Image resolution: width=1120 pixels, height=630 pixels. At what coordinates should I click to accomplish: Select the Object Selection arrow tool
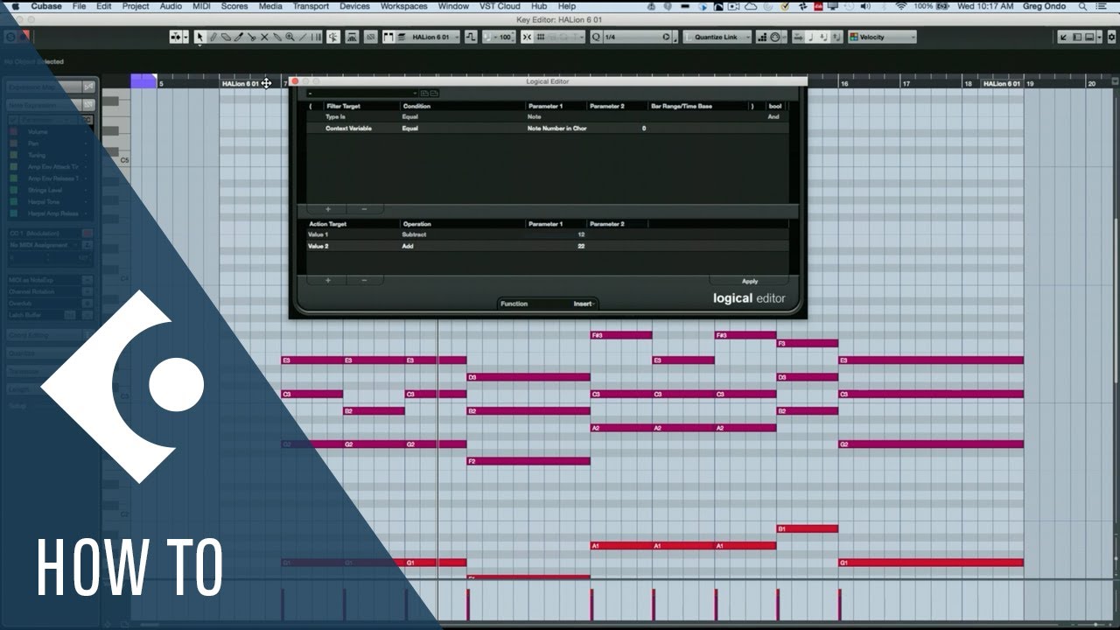(199, 37)
